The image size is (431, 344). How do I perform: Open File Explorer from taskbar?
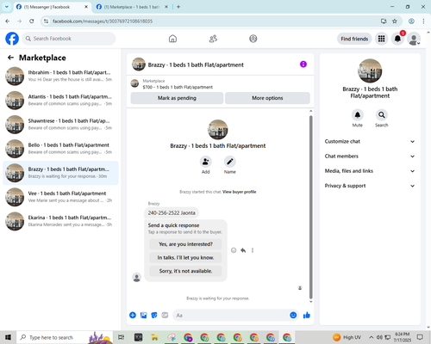tap(154, 337)
